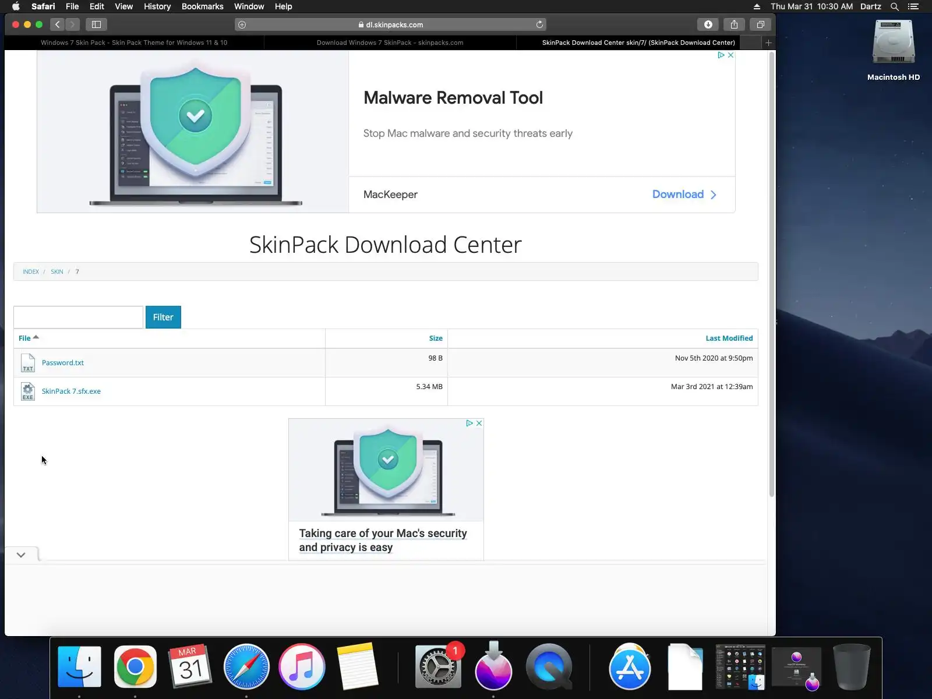932x699 pixels.
Task: Open Notes from the Dock
Action: (x=357, y=666)
